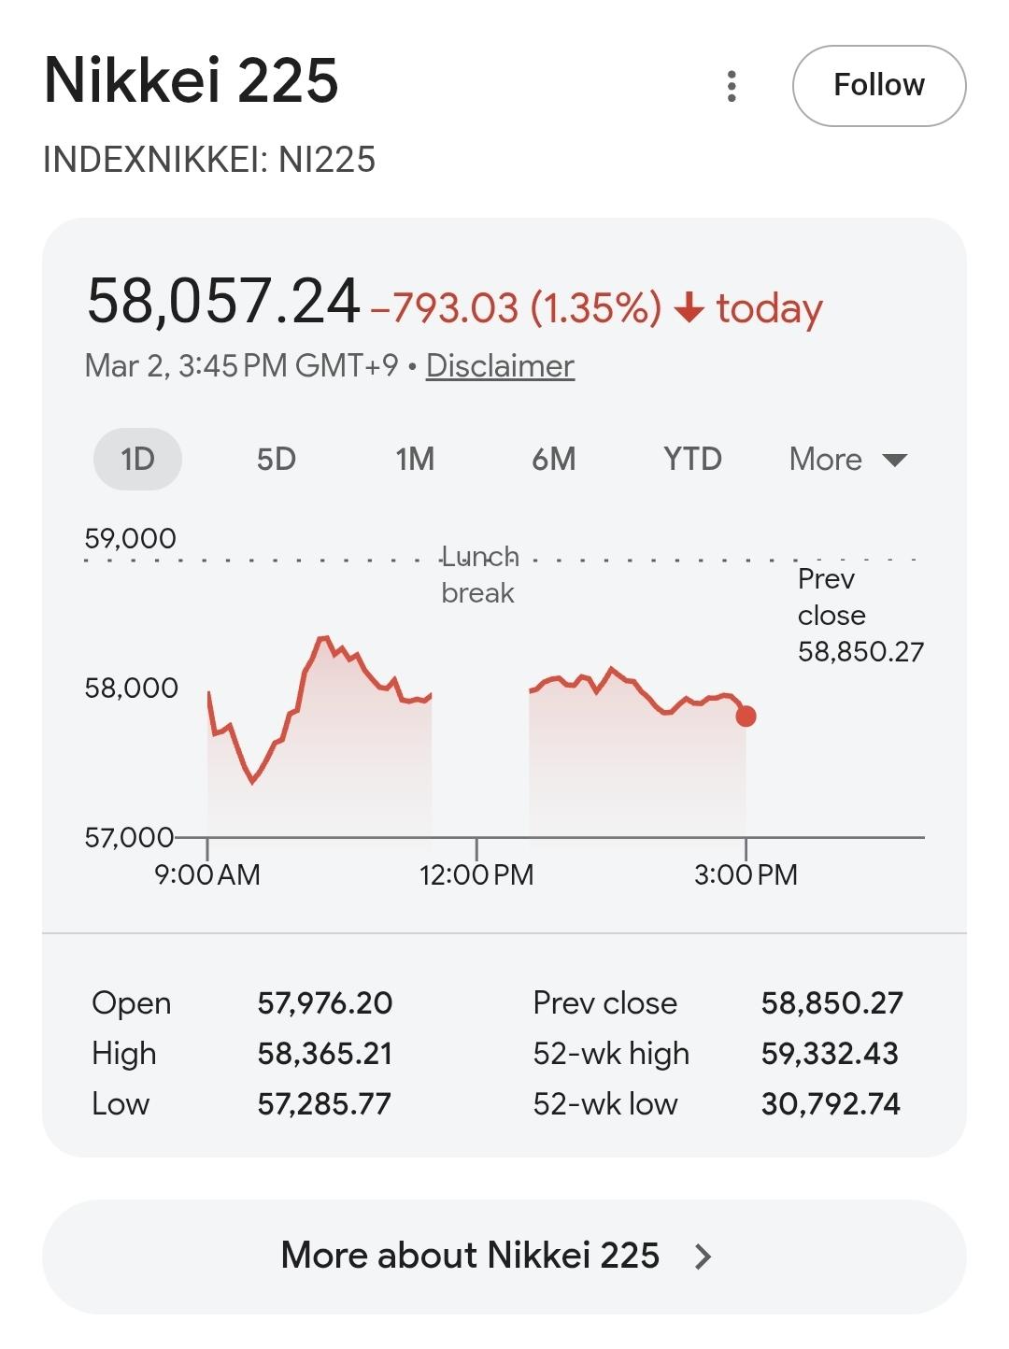
Task: Click the red current price dot on chart
Action: pyautogui.click(x=746, y=717)
